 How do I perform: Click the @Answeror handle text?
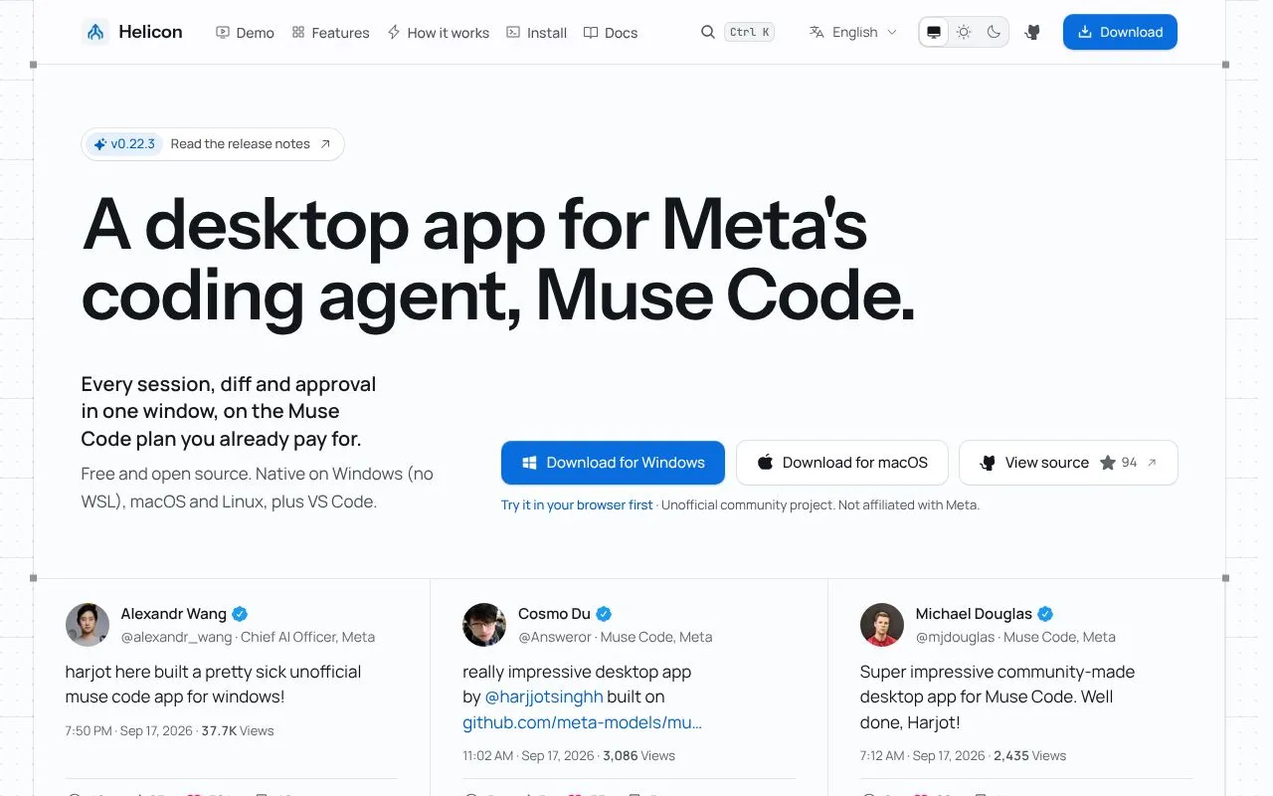(555, 637)
